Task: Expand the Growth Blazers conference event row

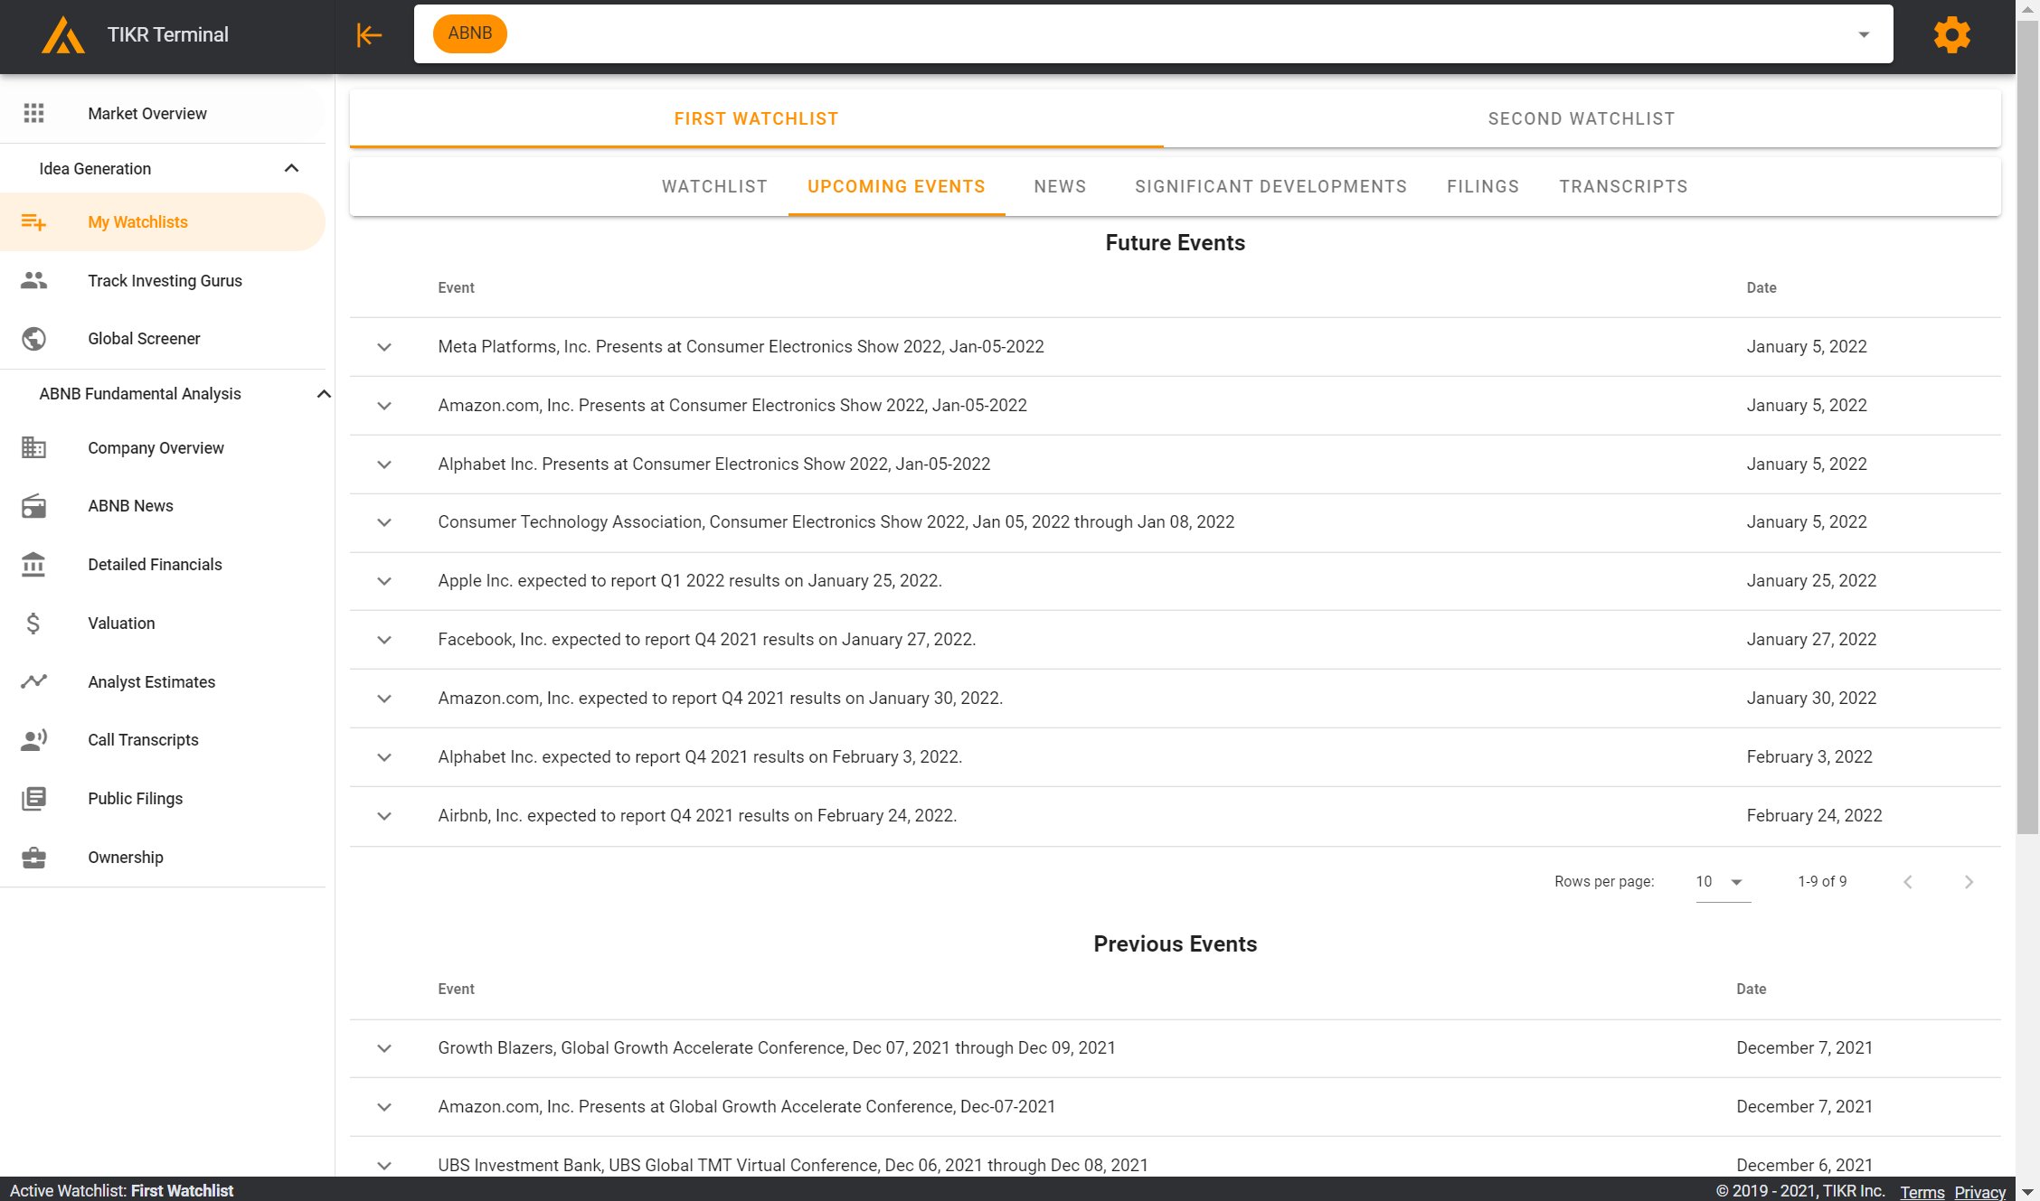Action: [x=384, y=1048]
